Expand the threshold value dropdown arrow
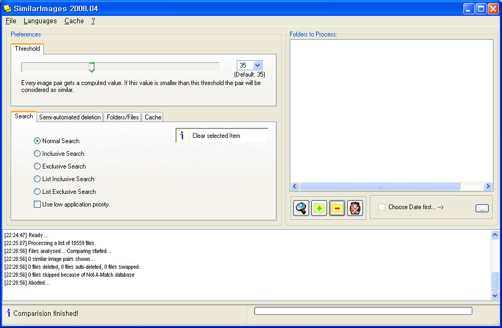Image resolution: width=502 pixels, height=328 pixels. (258, 65)
